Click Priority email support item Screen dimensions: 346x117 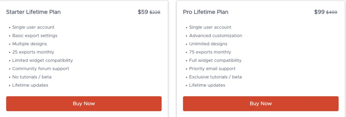tap(212, 69)
